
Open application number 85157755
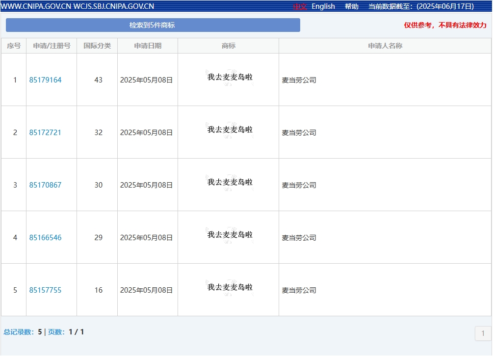pyautogui.click(x=45, y=290)
